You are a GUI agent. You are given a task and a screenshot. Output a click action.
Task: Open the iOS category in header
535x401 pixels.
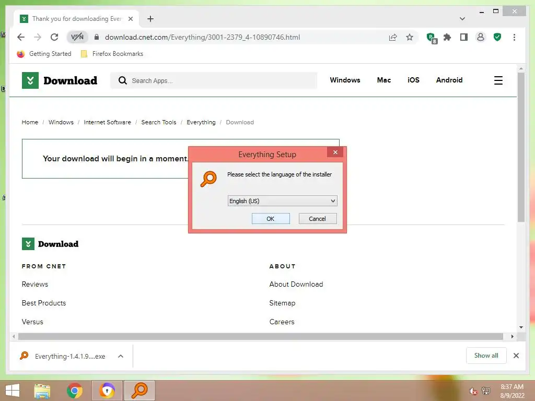pos(413,80)
